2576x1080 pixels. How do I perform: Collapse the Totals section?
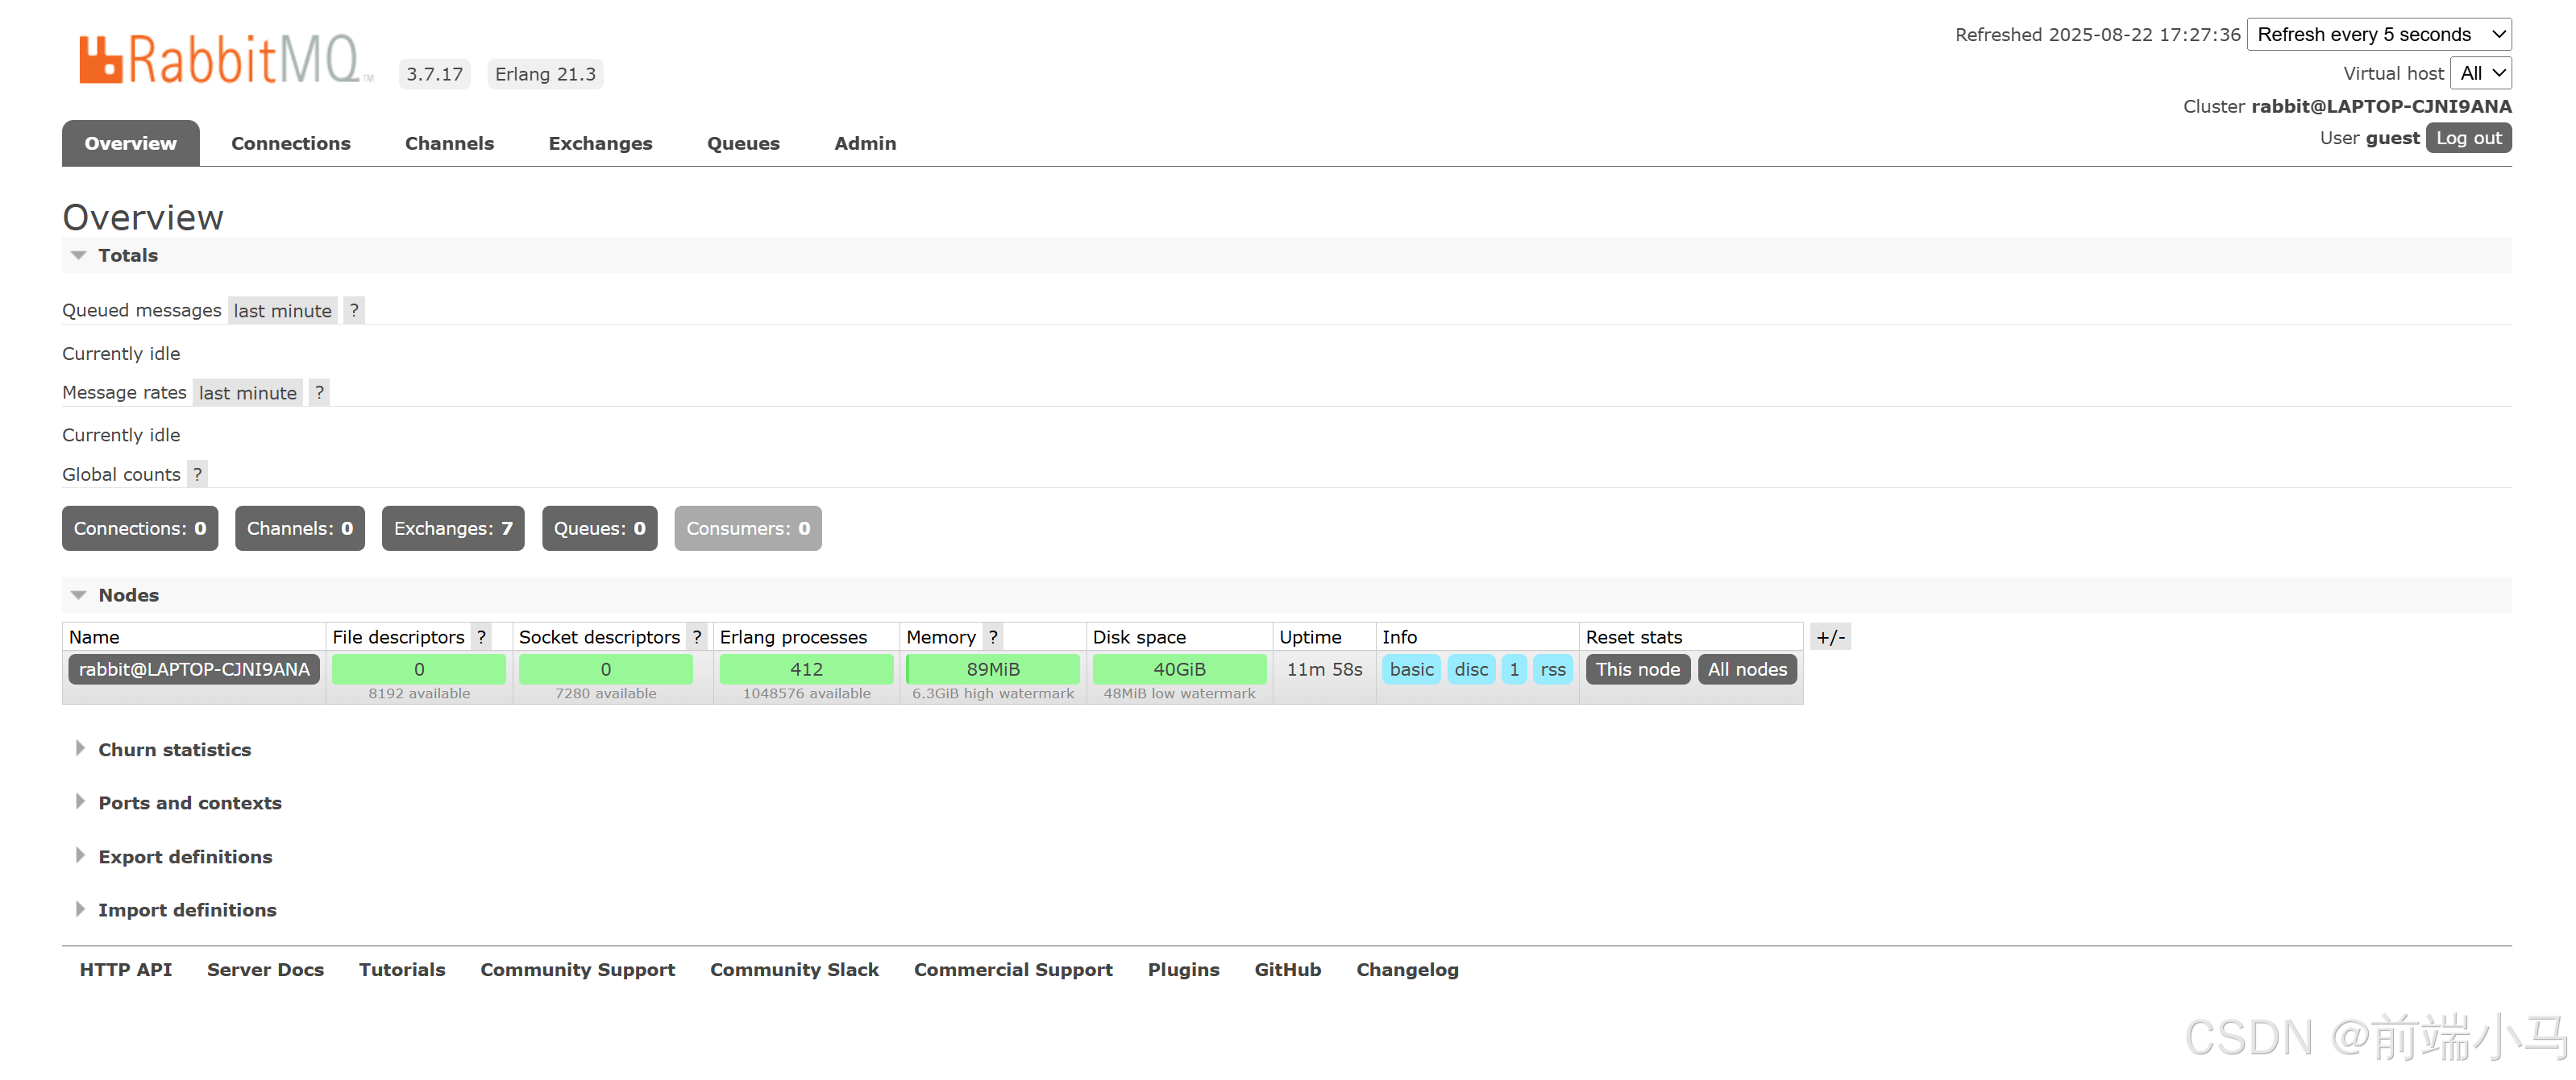[127, 256]
